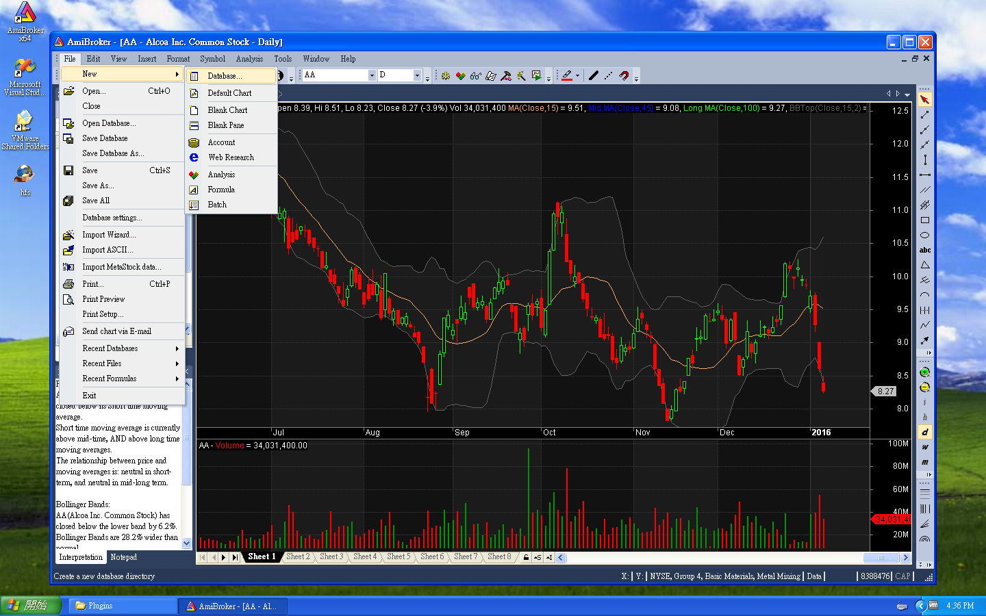
Task: Pick the horizontal line segment tool
Action: click(x=925, y=175)
